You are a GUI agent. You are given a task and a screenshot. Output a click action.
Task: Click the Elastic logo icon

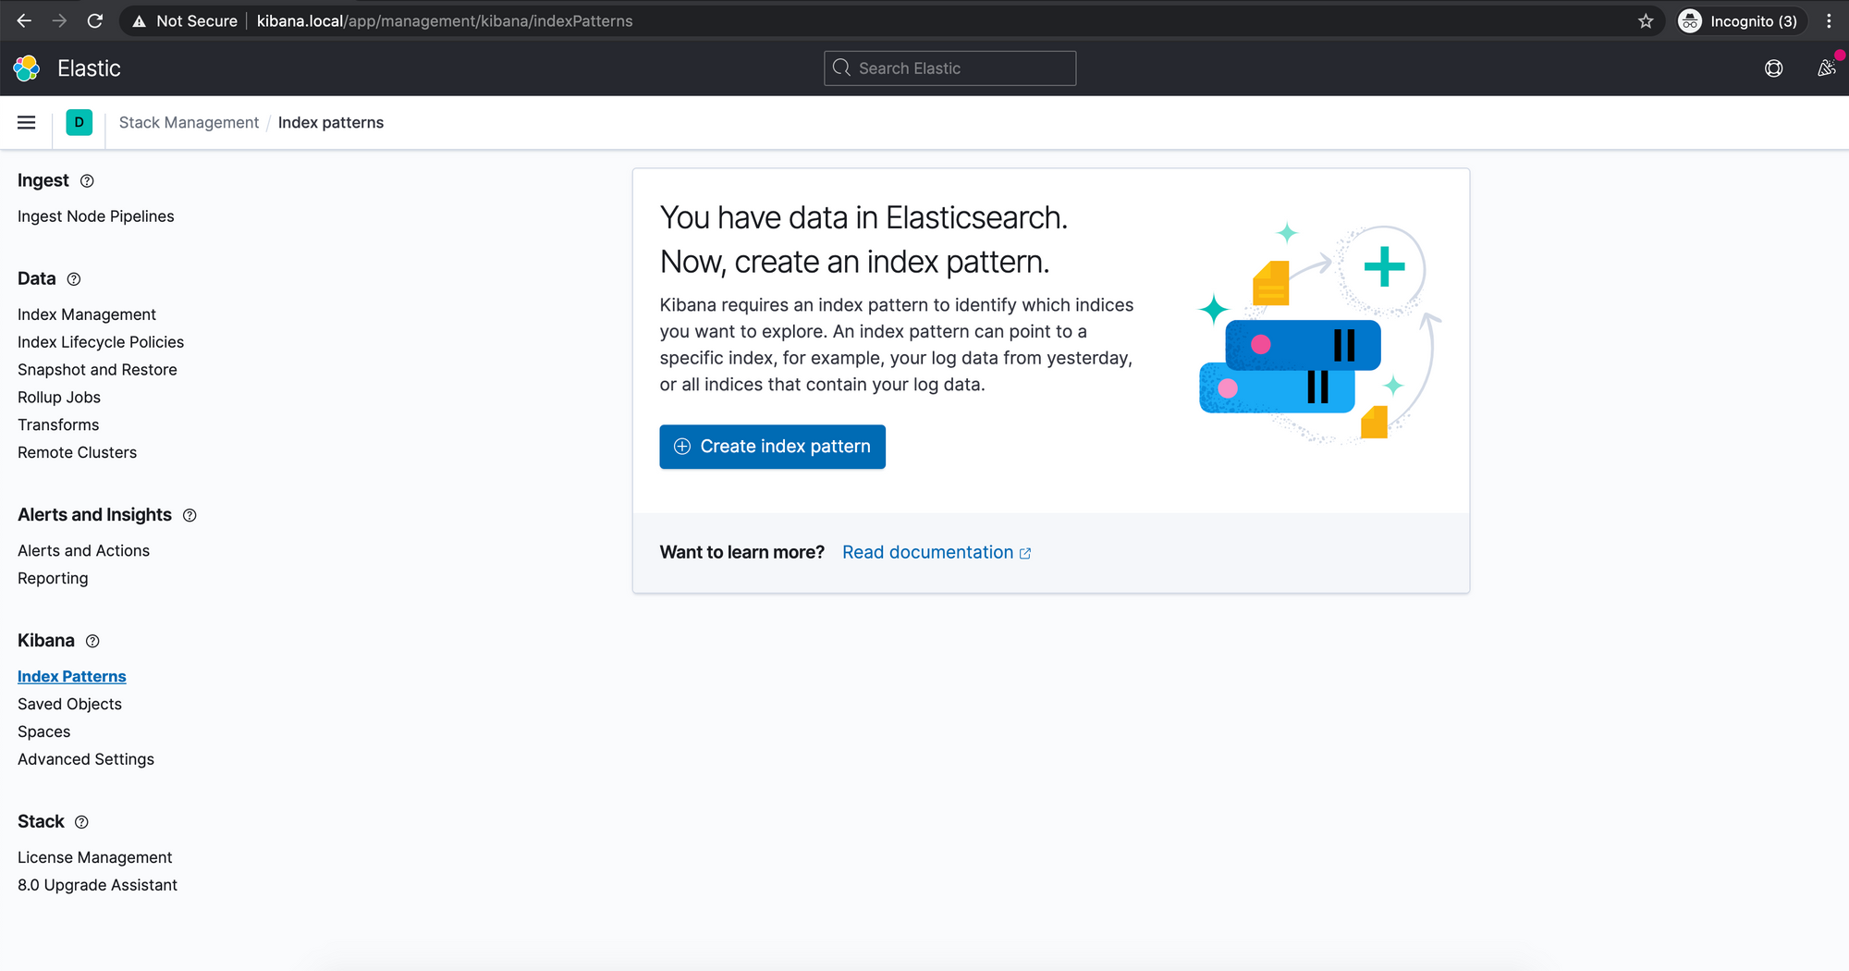pos(27,68)
